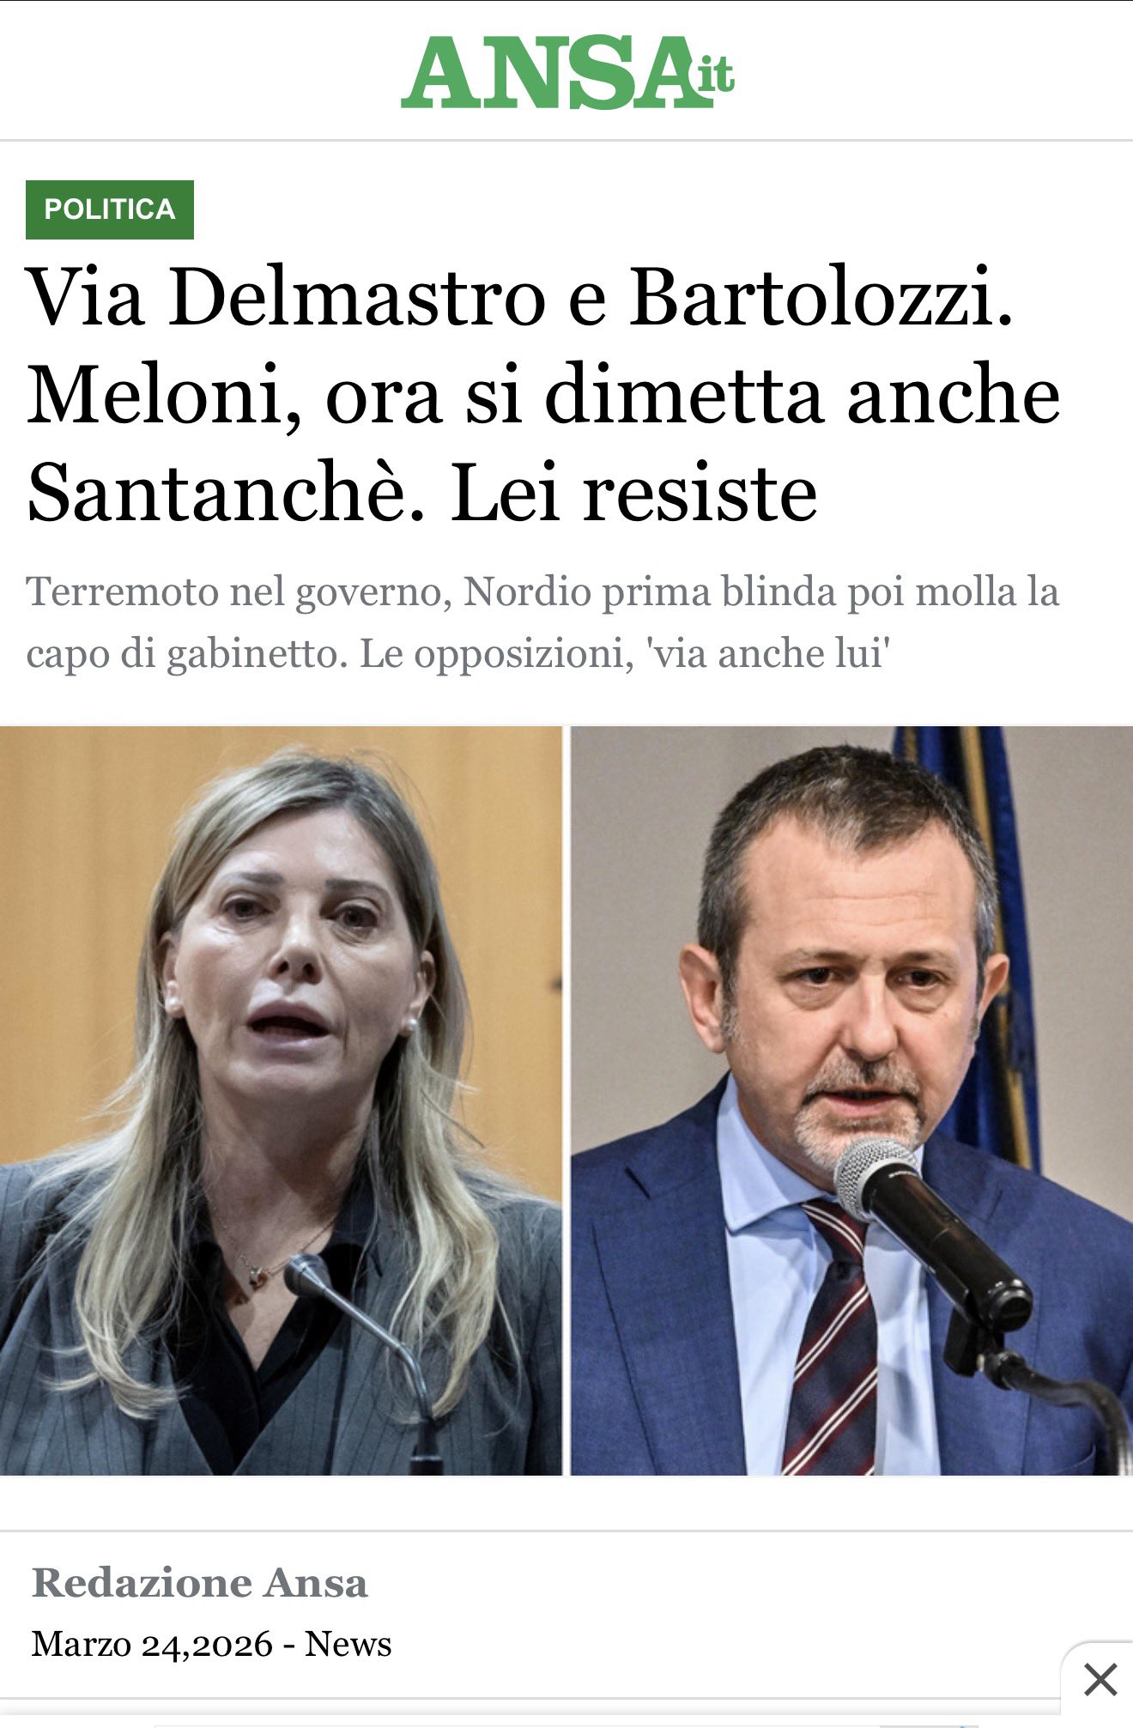Click the date 'Marzo 24,2026 - News'
Image resolution: width=1133 pixels, height=1728 pixels.
tap(211, 1645)
